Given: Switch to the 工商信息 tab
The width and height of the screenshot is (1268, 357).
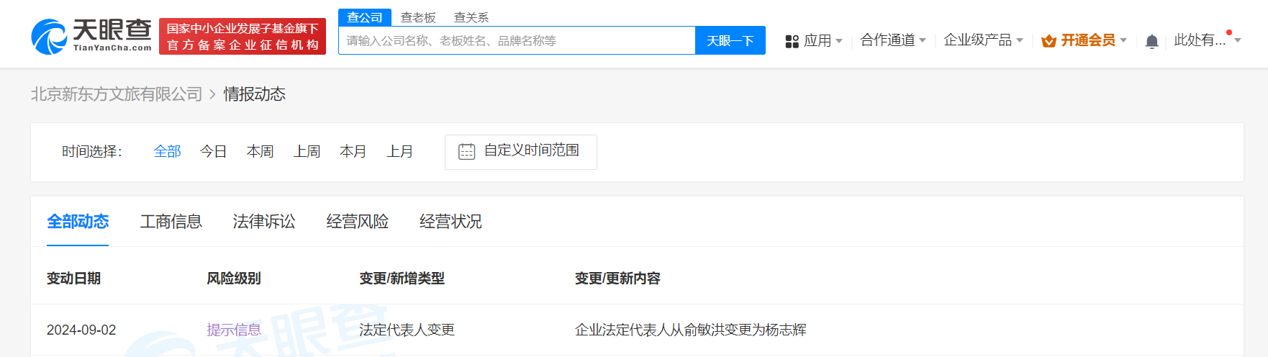Looking at the screenshot, I should click(x=171, y=222).
